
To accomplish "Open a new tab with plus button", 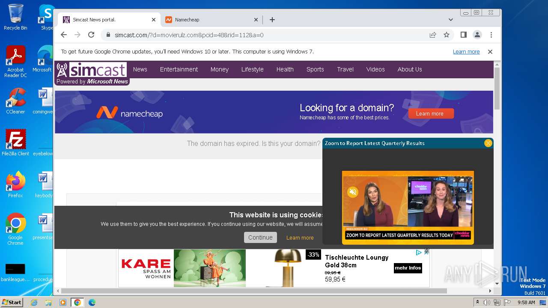I will coord(272,20).
